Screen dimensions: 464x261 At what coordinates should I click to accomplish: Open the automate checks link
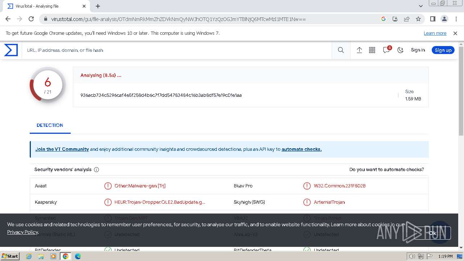[302, 149]
